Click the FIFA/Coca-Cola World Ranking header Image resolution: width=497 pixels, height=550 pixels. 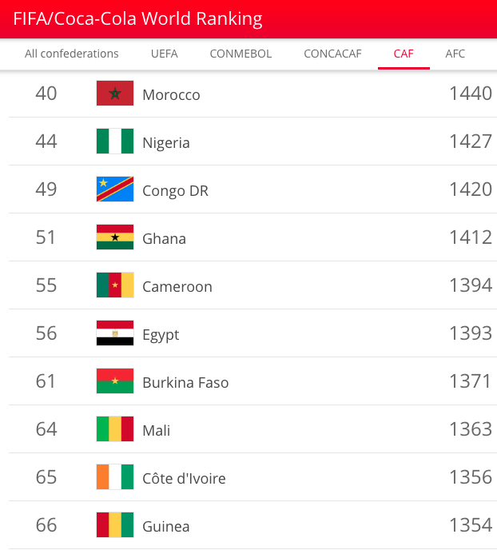[137, 19]
